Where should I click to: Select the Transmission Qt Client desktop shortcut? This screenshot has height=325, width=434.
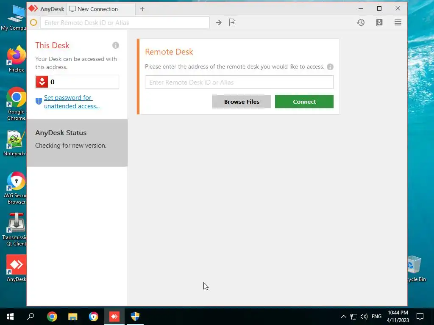pyautogui.click(x=15, y=229)
